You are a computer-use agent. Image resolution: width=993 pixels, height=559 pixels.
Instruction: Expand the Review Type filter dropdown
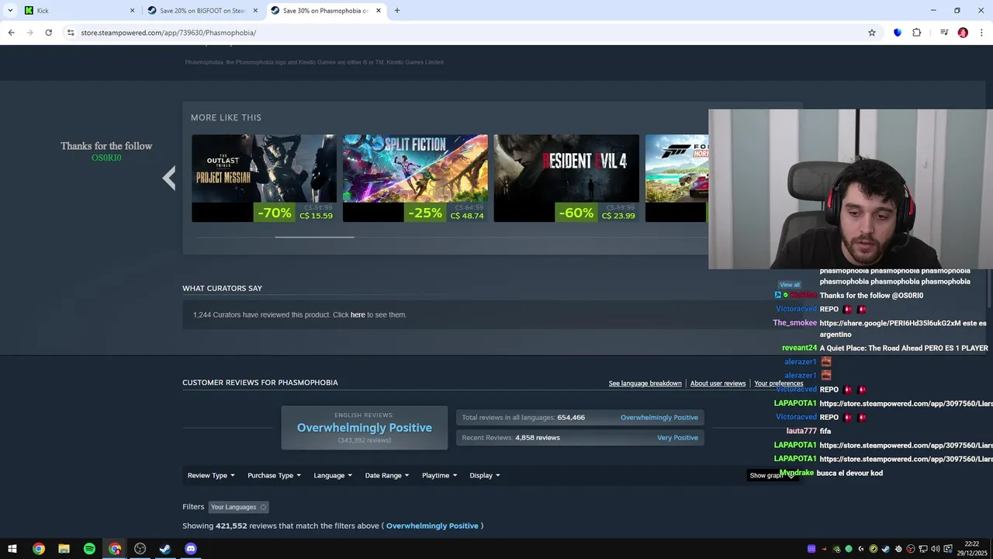(210, 475)
